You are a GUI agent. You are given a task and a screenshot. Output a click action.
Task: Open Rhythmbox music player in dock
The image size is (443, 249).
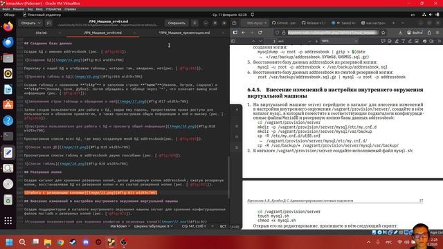[x=8, y=74]
